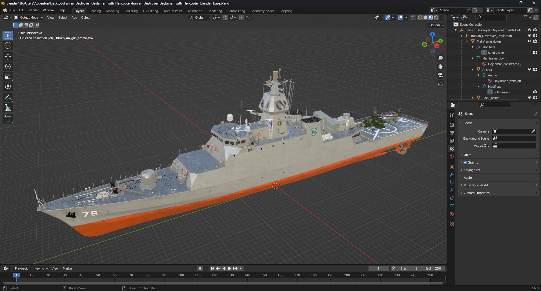Click the Pan view hand icon
The width and height of the screenshot is (541, 291).
click(x=440, y=67)
